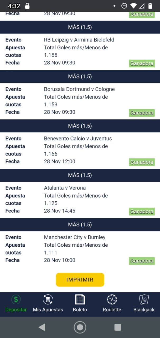Click Ganadora badge for Manchester City v Burnley
The height and width of the screenshot is (338, 160).
click(x=142, y=261)
